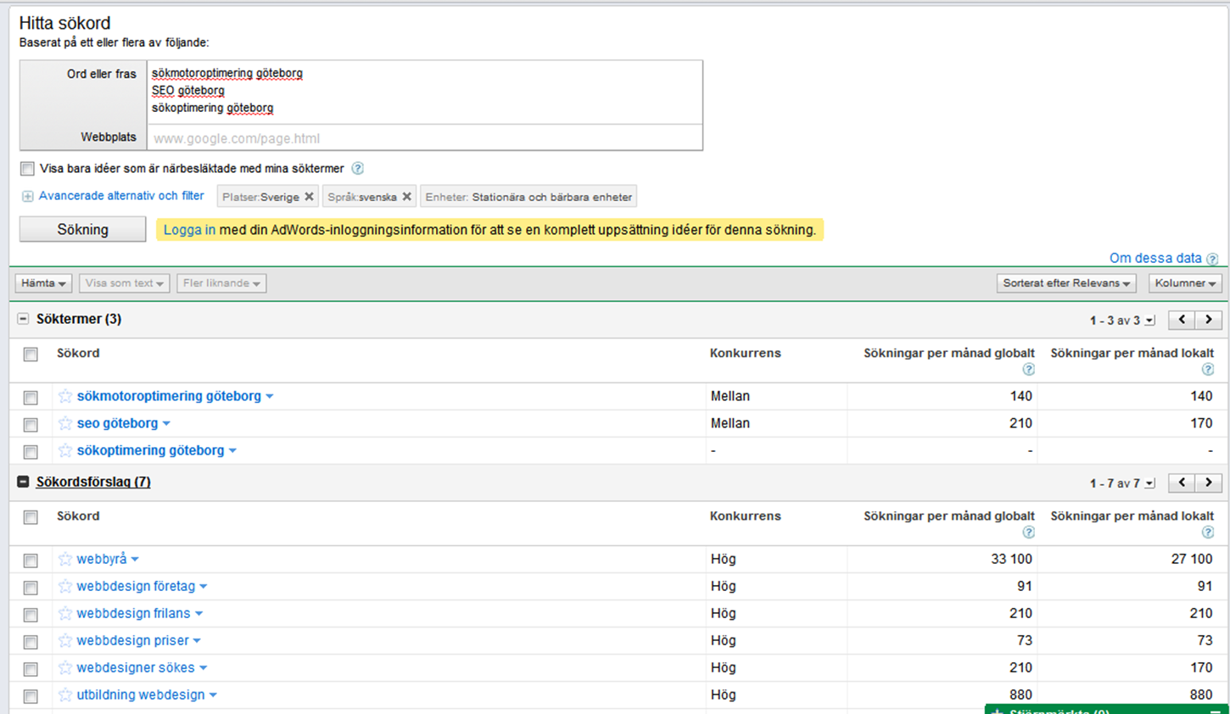Help icon under Sökordsförslag globalt column
The image size is (1230, 714).
click(1028, 532)
